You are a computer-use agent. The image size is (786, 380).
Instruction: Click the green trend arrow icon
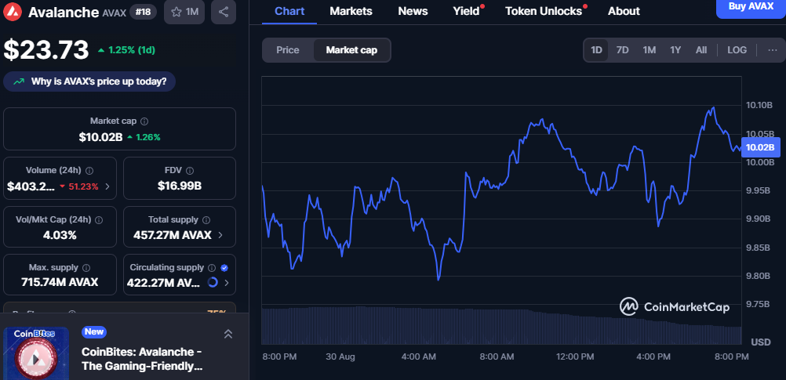point(19,81)
